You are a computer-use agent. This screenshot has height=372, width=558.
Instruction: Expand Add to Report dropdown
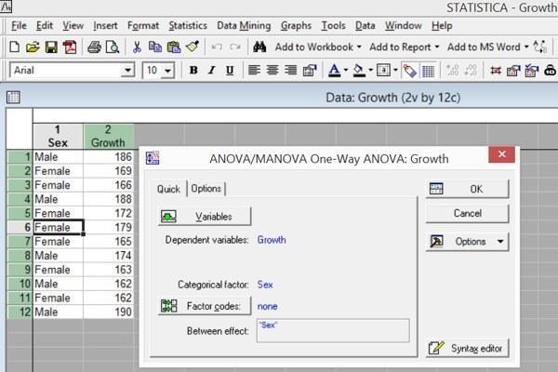(x=437, y=47)
